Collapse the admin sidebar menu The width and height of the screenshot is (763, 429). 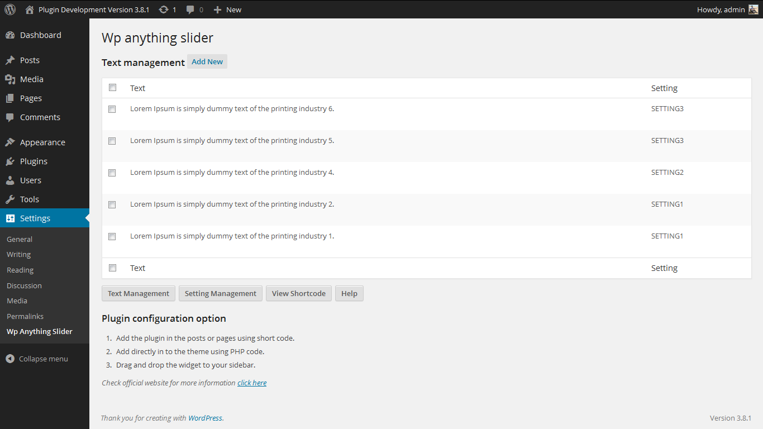[x=37, y=359]
